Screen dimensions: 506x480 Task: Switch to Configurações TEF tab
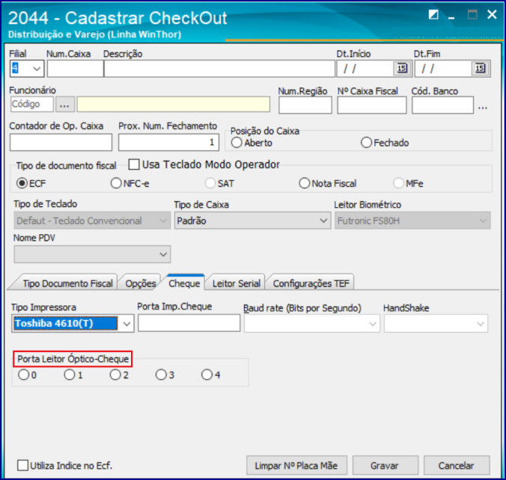coord(311,283)
